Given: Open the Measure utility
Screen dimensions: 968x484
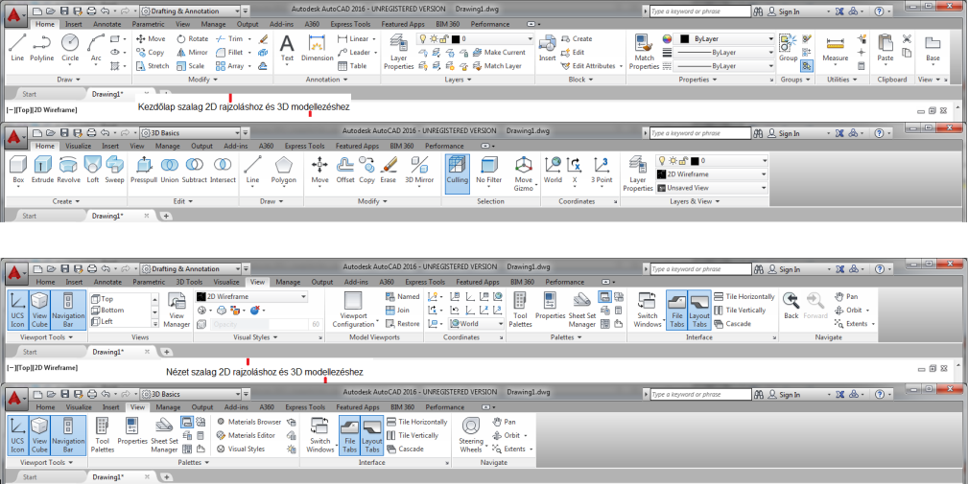Looking at the screenshot, I should (x=836, y=48).
